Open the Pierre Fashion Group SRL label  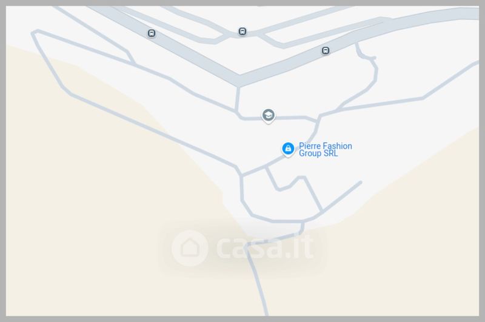325,150
